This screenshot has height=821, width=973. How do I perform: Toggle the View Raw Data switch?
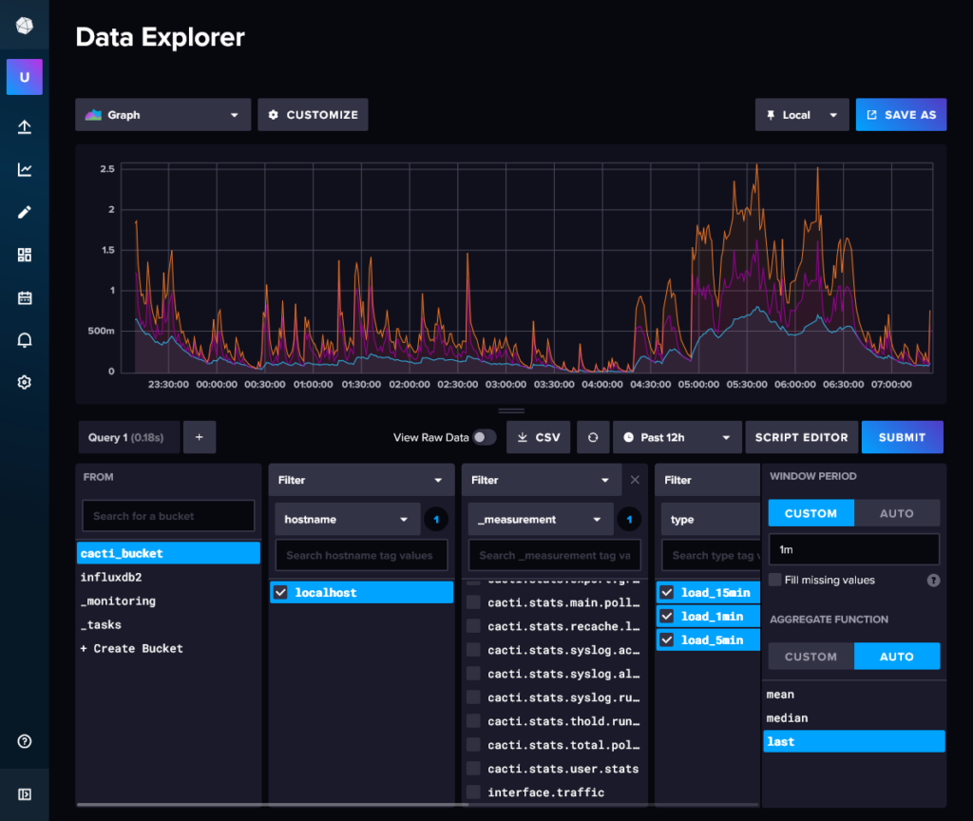pos(484,437)
